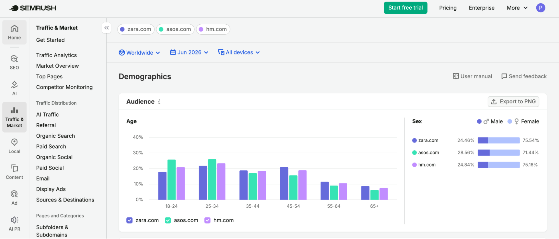Screen dimensions: 559x239
Task: Open Subfolders & Subdomains in side menu
Action: click(52, 231)
